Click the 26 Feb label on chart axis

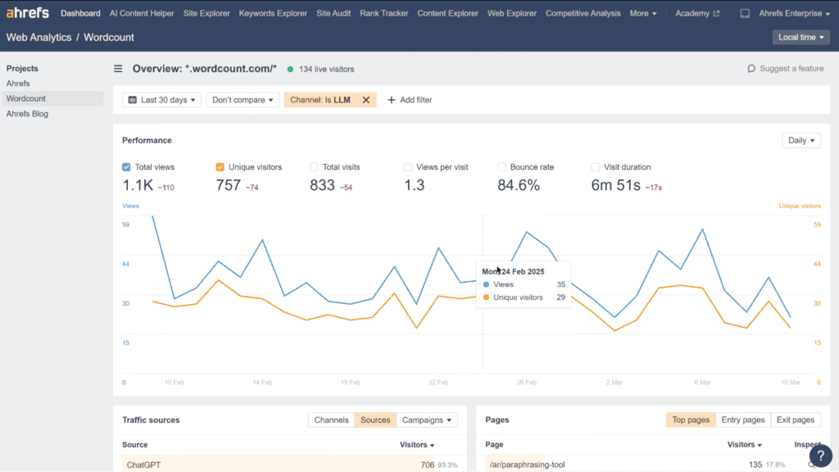pos(527,382)
